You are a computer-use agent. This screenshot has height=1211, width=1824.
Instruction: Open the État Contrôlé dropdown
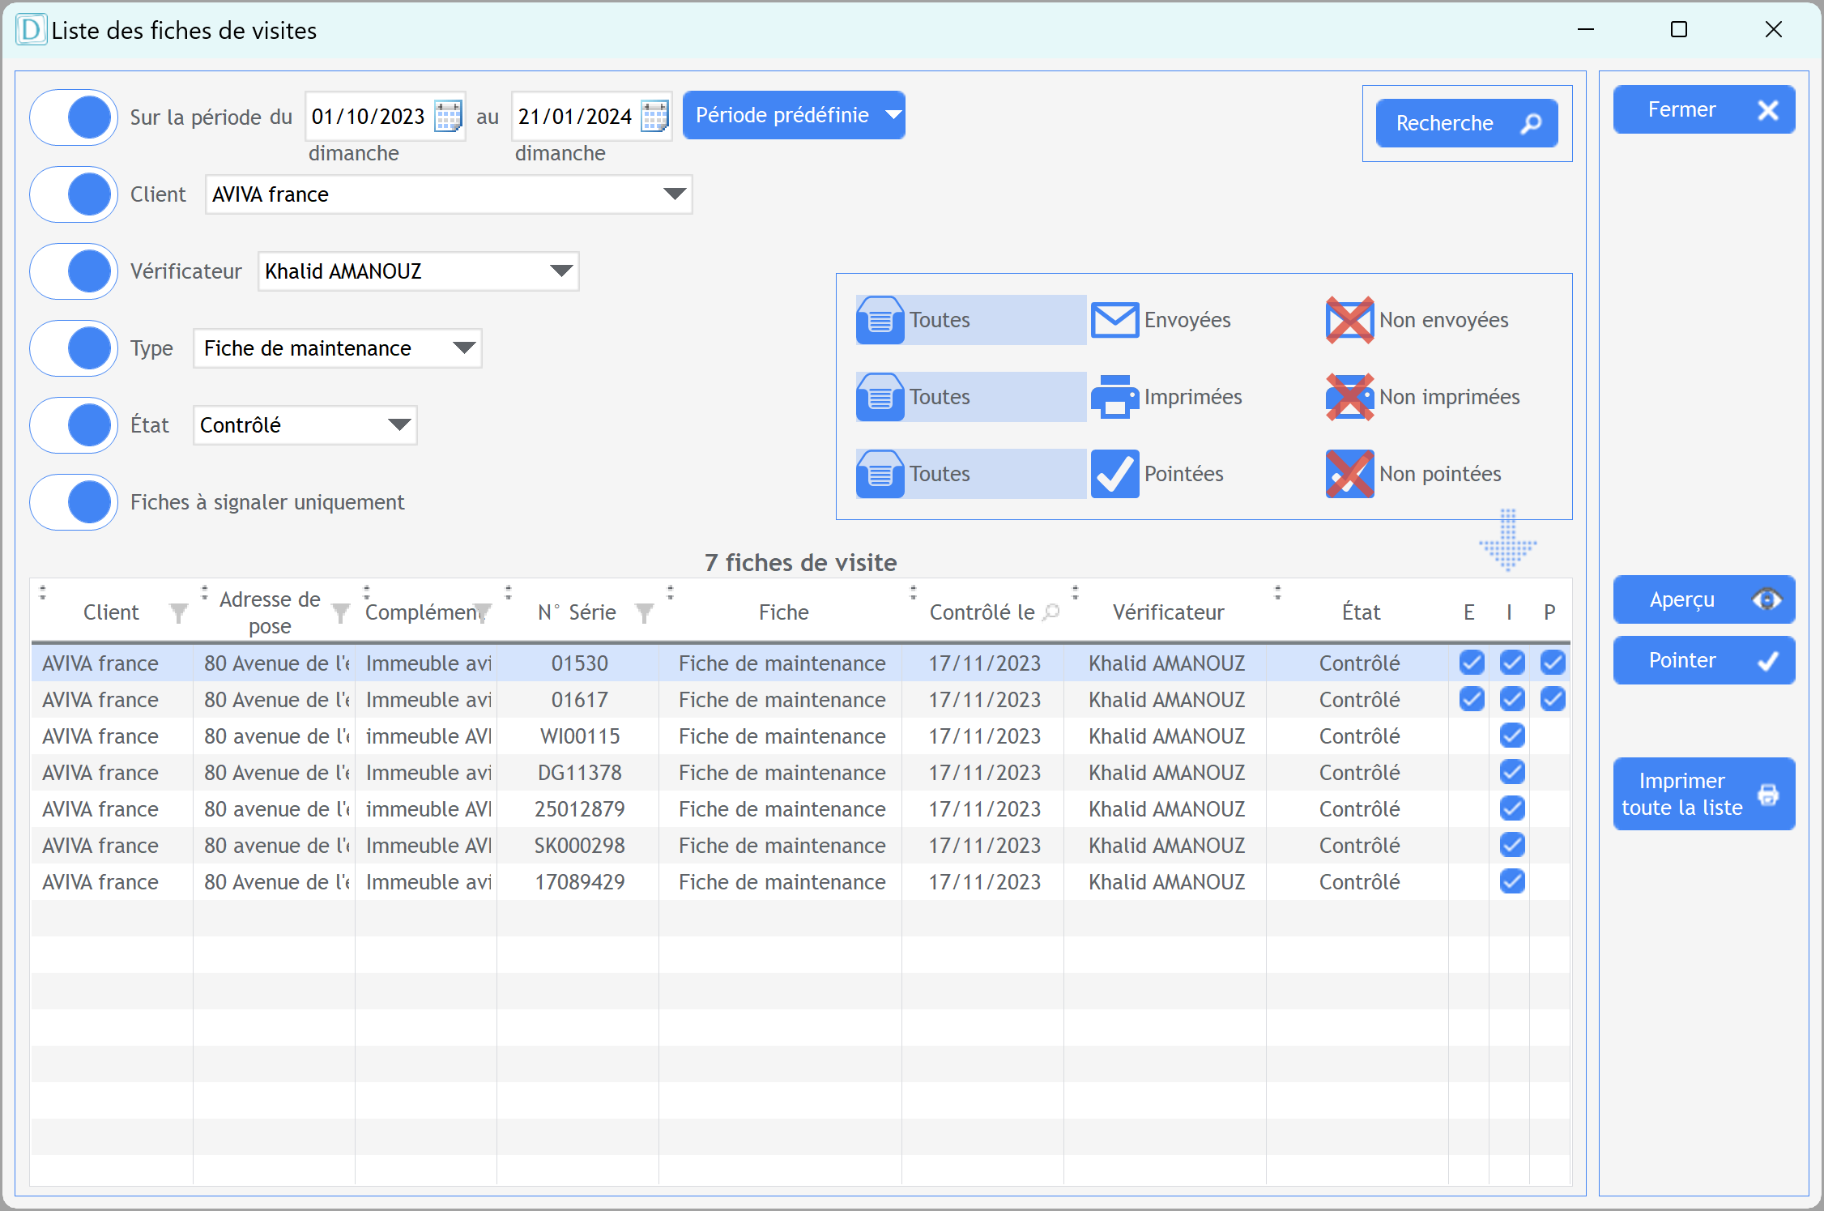[x=398, y=425]
